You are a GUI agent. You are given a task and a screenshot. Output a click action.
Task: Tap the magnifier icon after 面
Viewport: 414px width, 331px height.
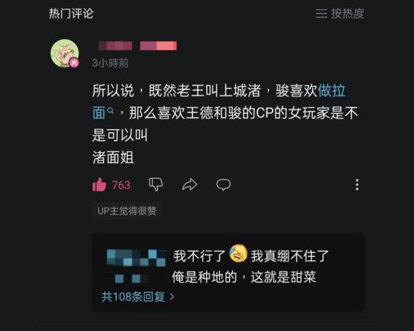coord(111,110)
